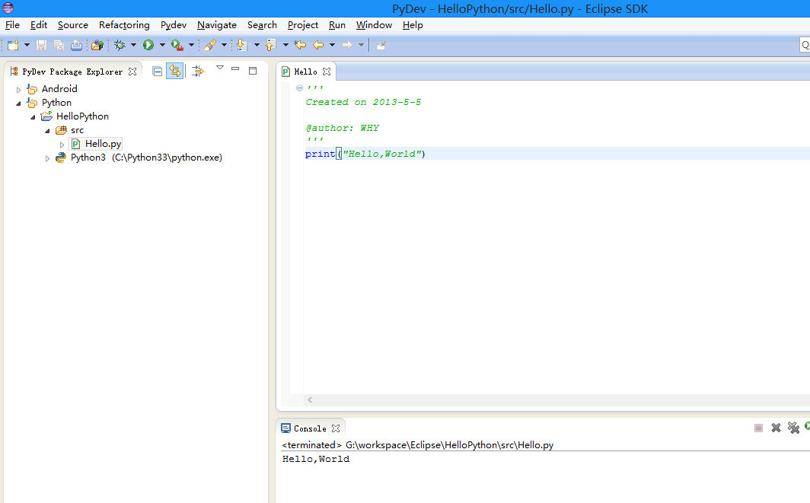This screenshot has width=810, height=503.
Task: Click the Package Explorer filter arrows icon
Action: pyautogui.click(x=198, y=72)
